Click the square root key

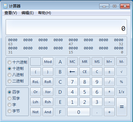point(122,72)
